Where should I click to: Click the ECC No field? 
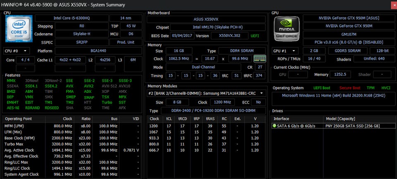(x=258, y=102)
